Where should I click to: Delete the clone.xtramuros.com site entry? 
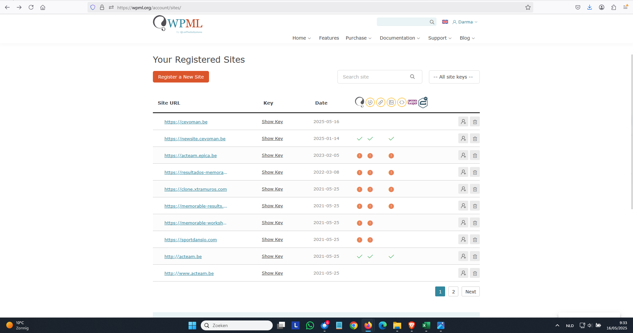[475, 189]
